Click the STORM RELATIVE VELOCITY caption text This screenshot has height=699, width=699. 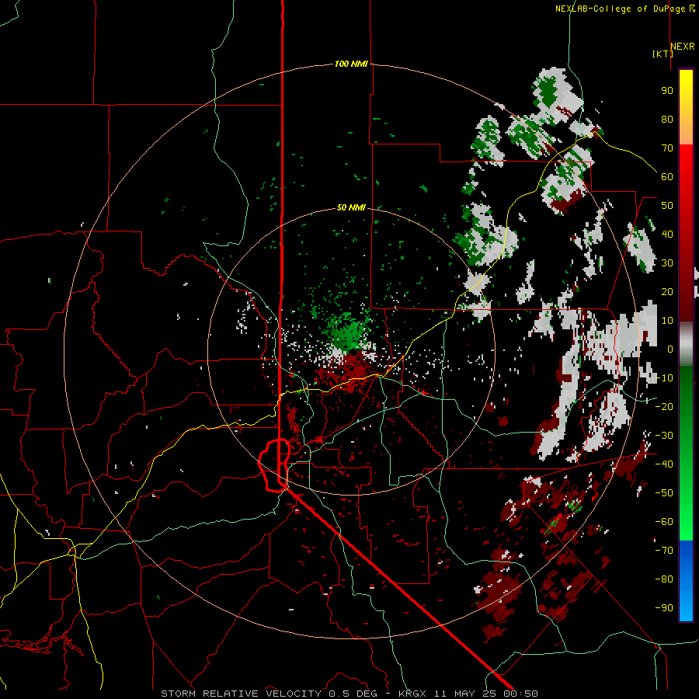[x=242, y=694]
